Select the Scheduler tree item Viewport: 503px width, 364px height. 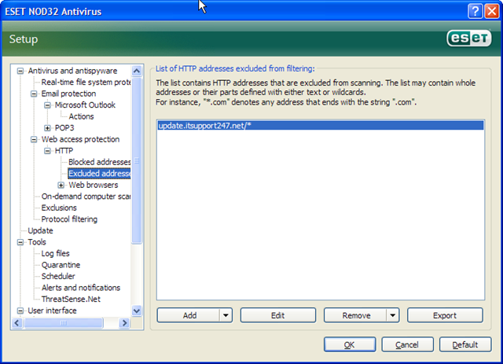click(58, 277)
